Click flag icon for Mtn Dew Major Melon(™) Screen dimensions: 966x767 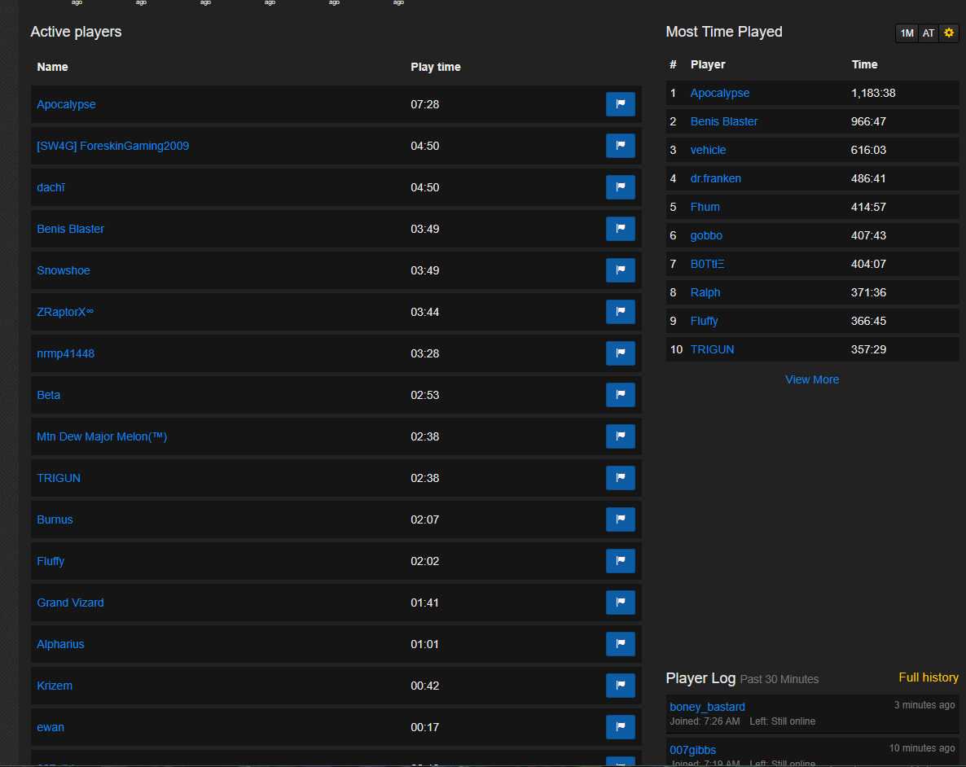[x=621, y=436]
